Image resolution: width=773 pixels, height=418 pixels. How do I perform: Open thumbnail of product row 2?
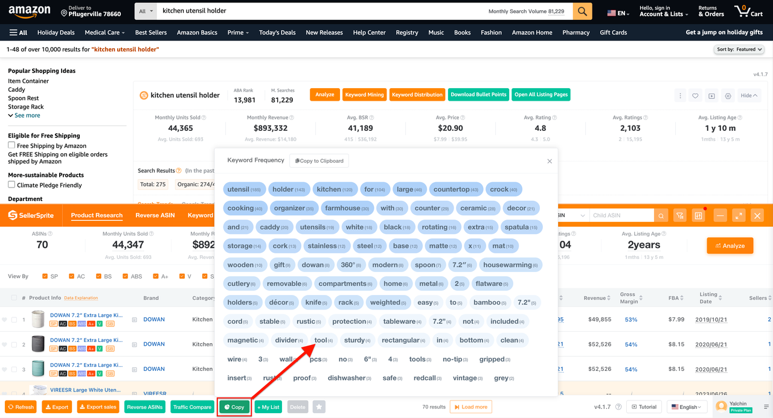[x=38, y=344]
